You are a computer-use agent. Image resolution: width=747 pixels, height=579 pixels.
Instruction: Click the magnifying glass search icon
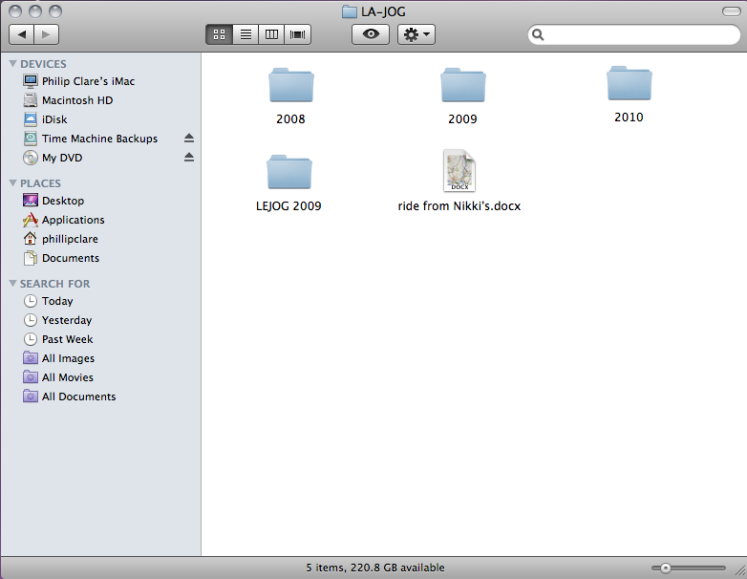pyautogui.click(x=538, y=34)
